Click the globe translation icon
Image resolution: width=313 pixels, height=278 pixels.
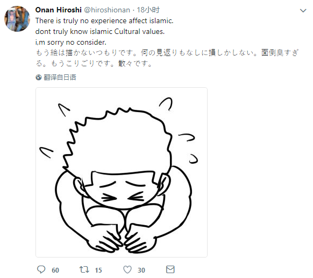click(x=39, y=77)
